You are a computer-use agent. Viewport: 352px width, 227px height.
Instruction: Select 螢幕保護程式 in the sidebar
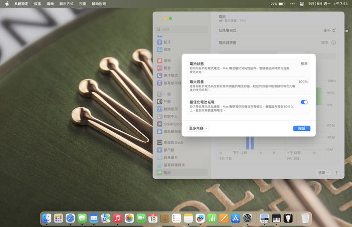point(181,165)
